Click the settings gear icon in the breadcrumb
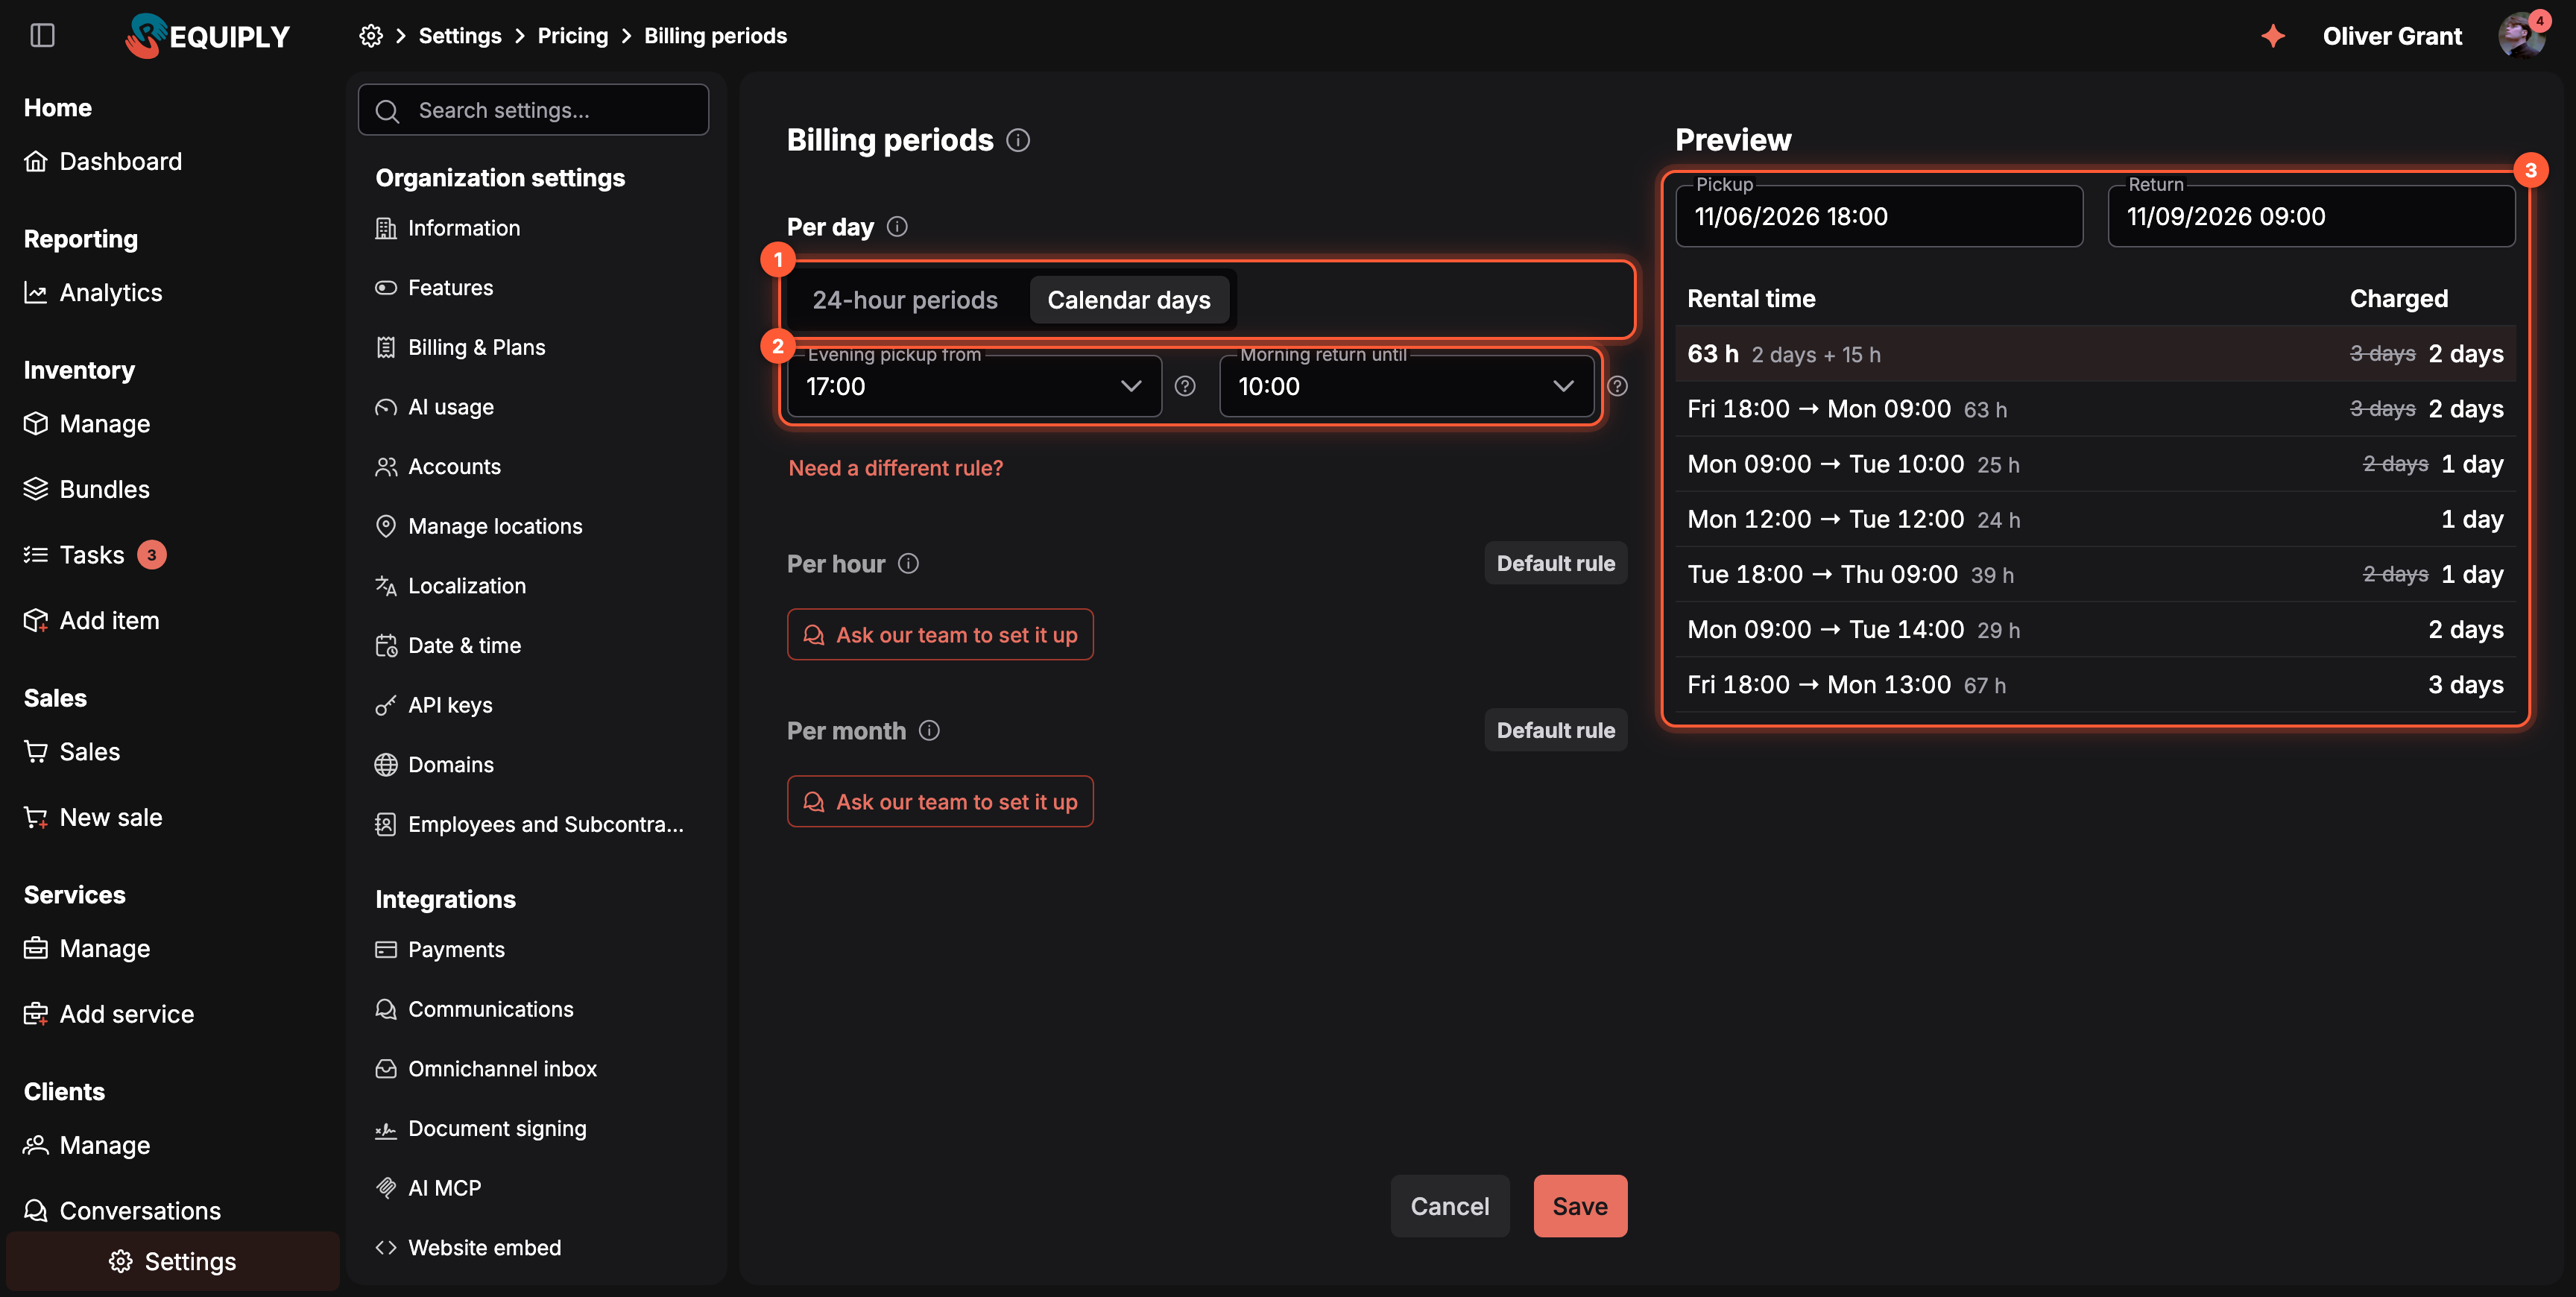This screenshot has width=2576, height=1297. [371, 36]
